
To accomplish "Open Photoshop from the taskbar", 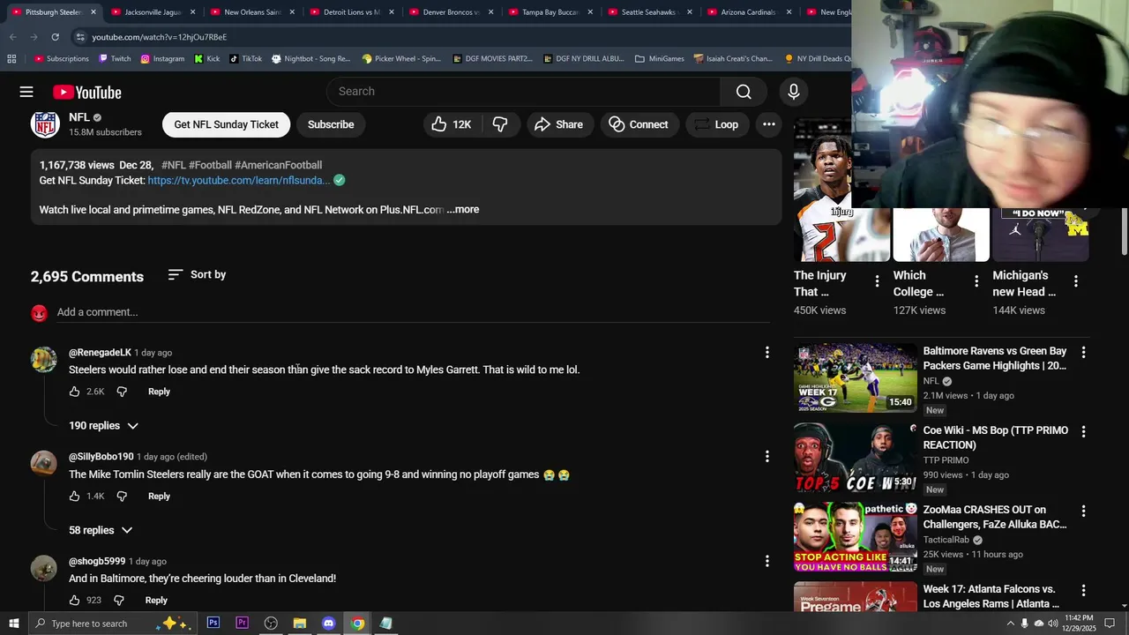I will (x=213, y=623).
